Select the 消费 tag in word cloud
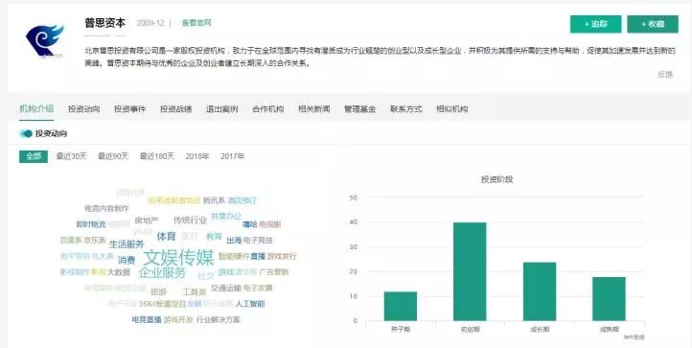Image resolution: width=692 pixels, height=348 pixels. [x=127, y=261]
